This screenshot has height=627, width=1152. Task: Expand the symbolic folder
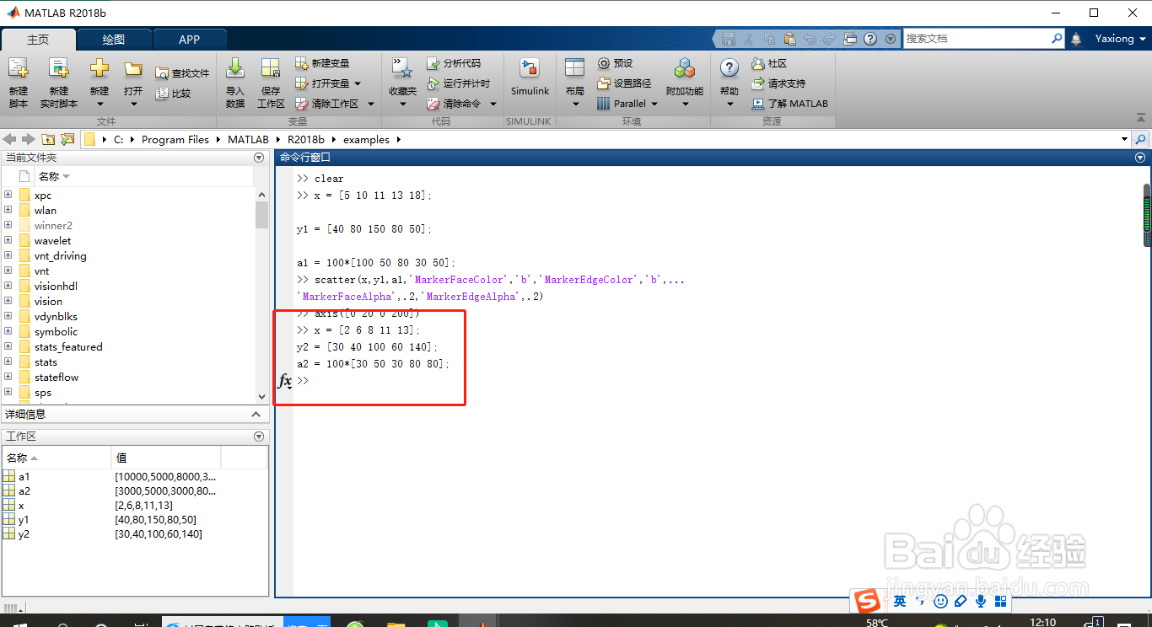coord(8,331)
